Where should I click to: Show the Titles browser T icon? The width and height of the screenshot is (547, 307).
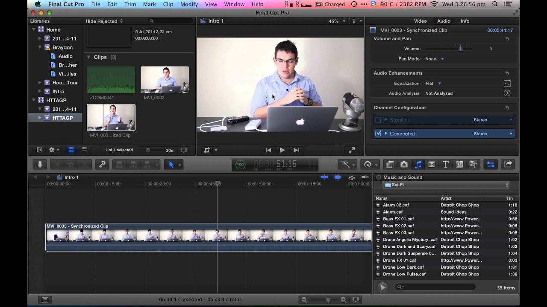click(445, 164)
